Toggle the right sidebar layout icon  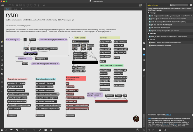pyautogui.click(x=140, y=5)
